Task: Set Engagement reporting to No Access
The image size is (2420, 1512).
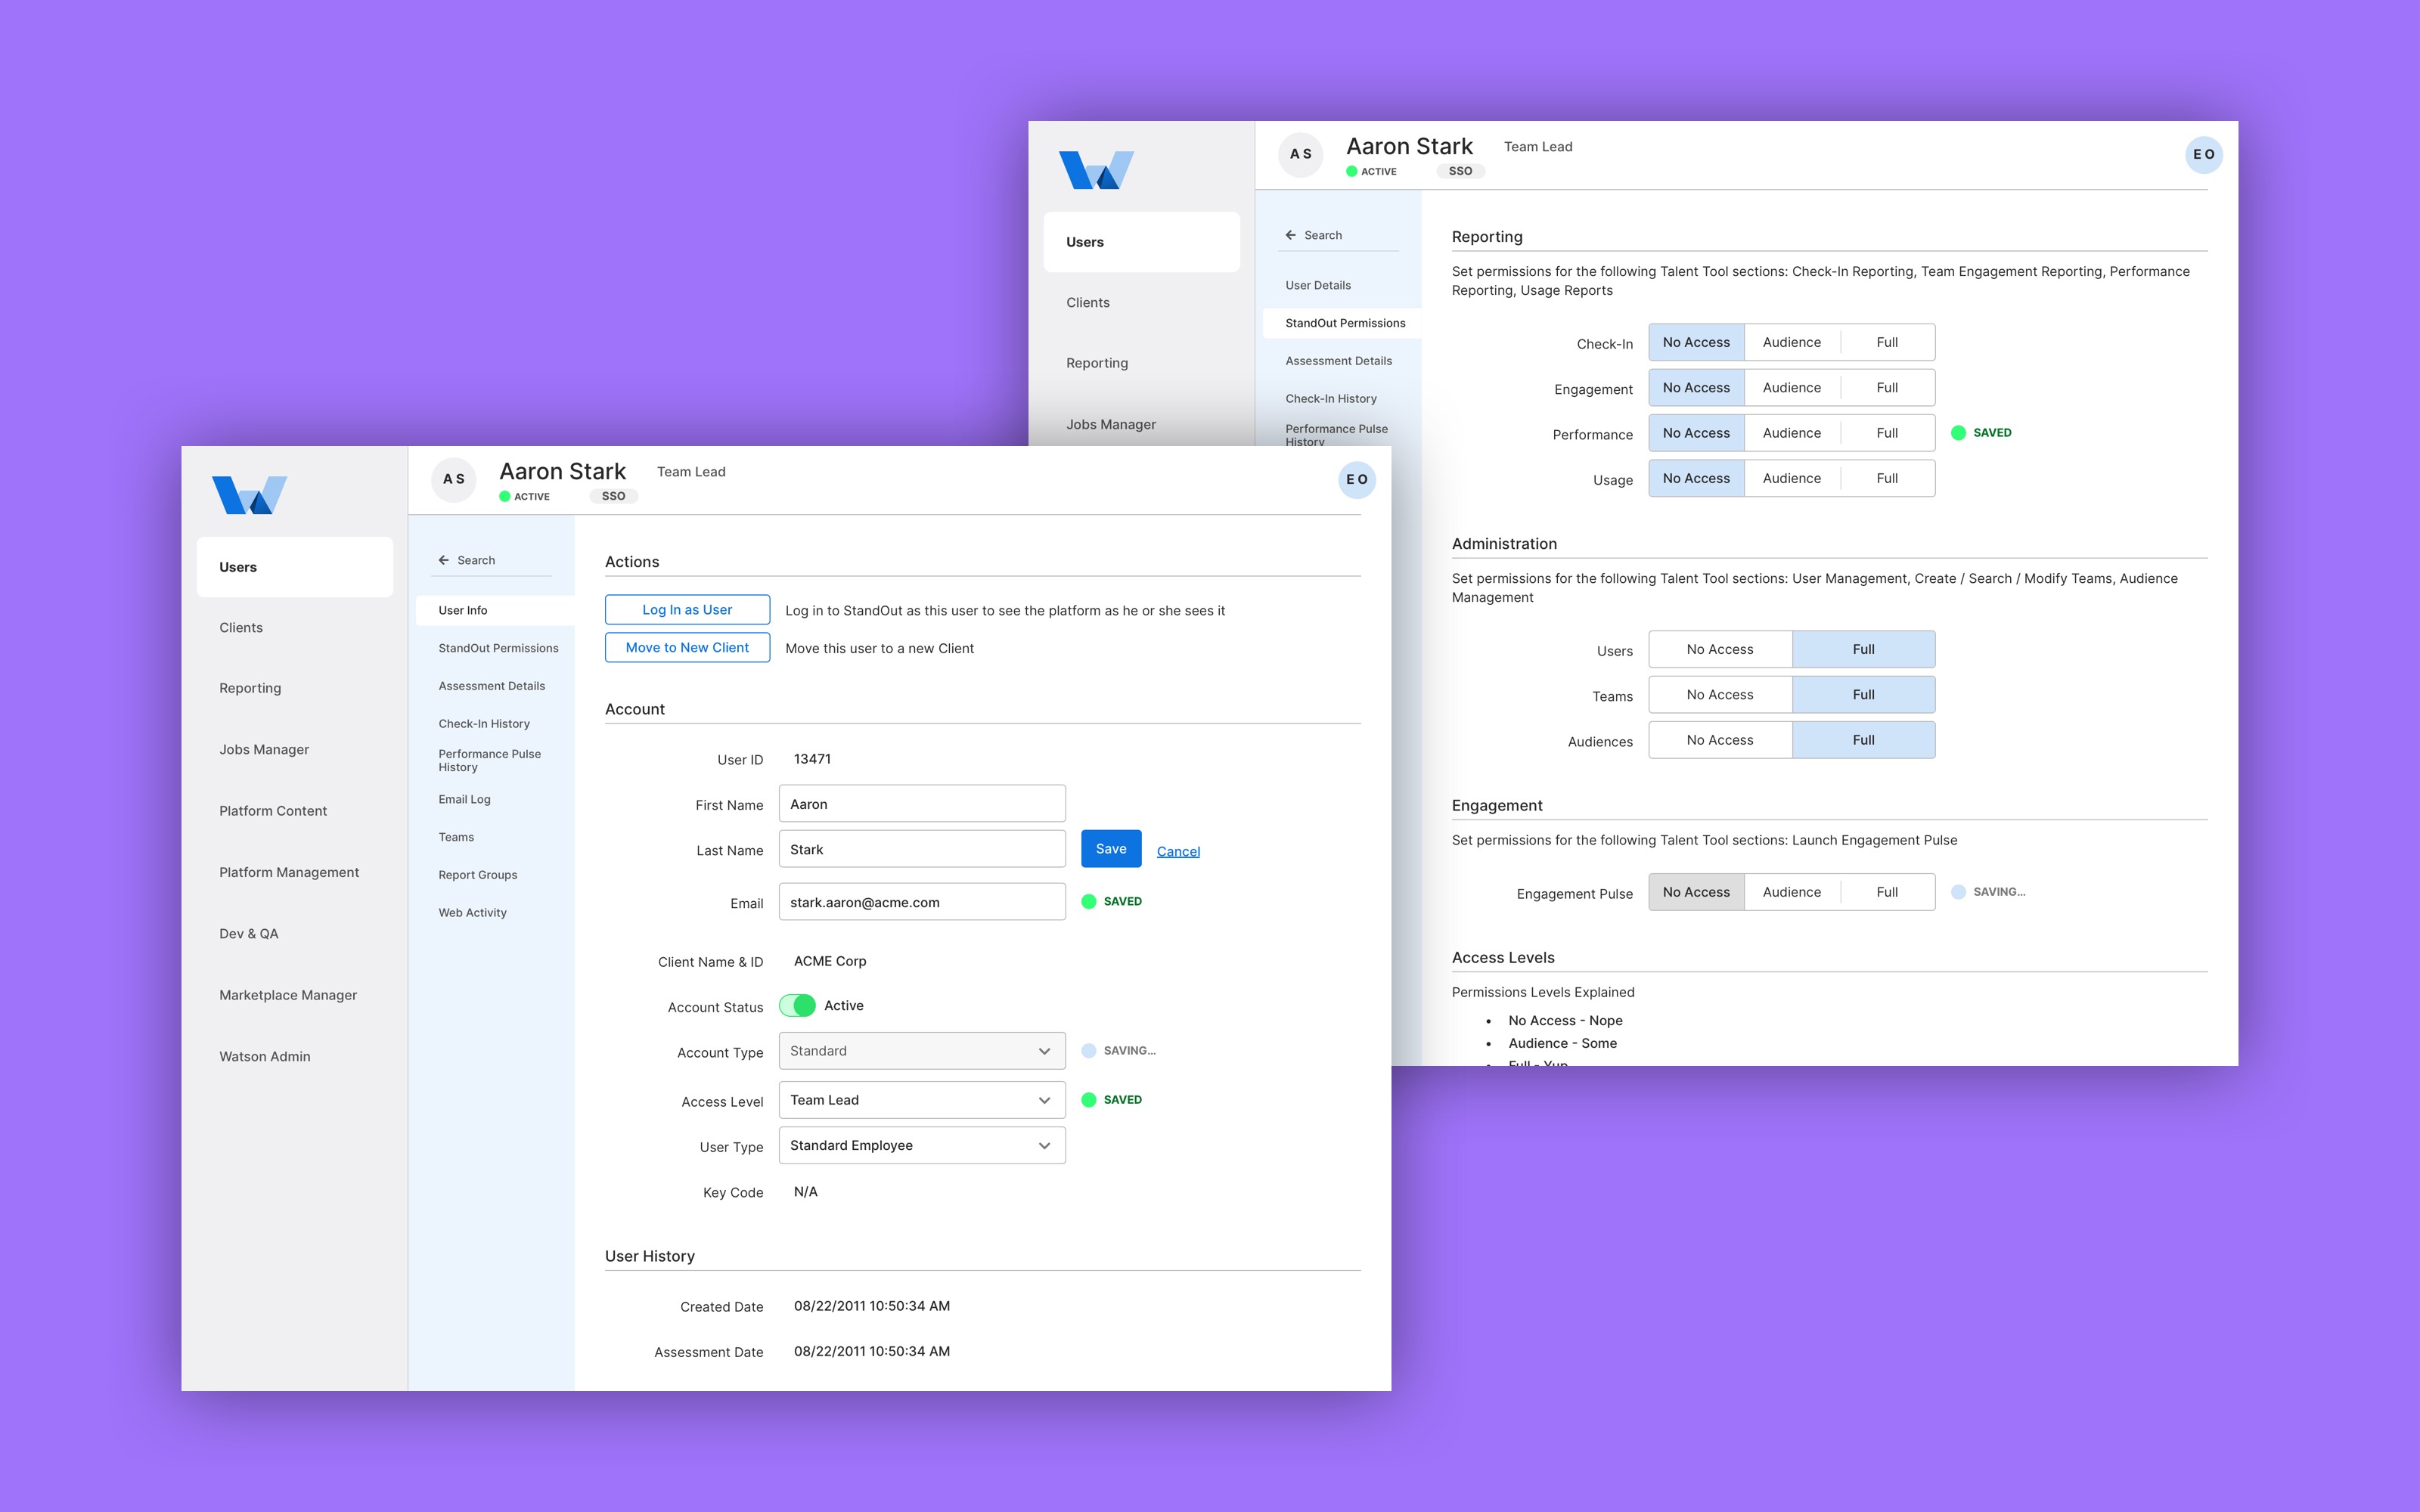Action: coord(1696,387)
